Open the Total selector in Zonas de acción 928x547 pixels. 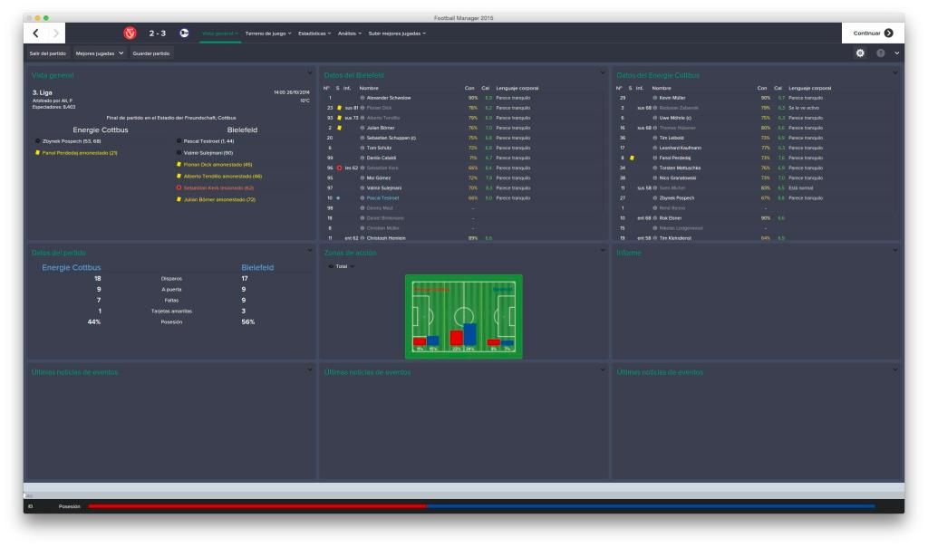click(342, 266)
